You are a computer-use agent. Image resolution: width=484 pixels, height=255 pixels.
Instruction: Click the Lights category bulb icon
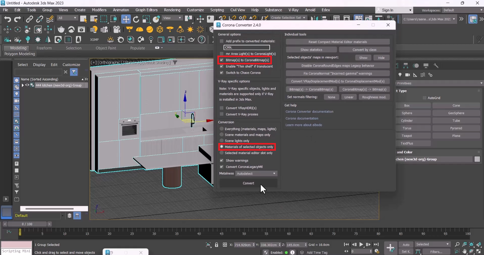pyautogui.click(x=400, y=75)
